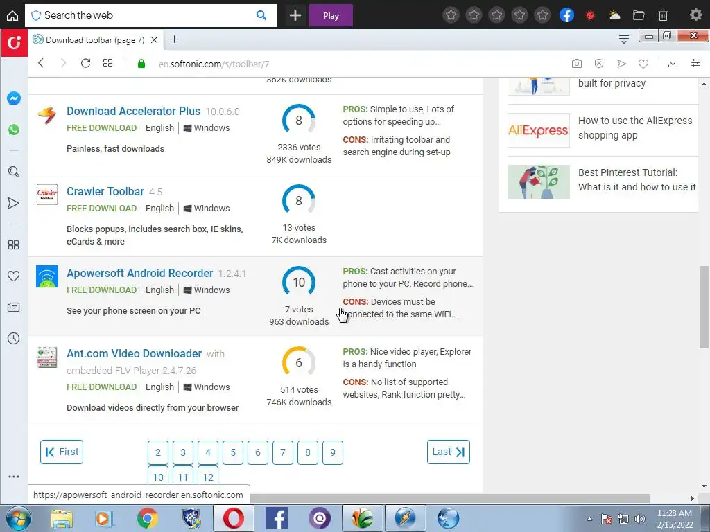Image resolution: width=710 pixels, height=532 pixels.
Task: Open bookmarks heart icon in sidebar
Action: tap(14, 276)
